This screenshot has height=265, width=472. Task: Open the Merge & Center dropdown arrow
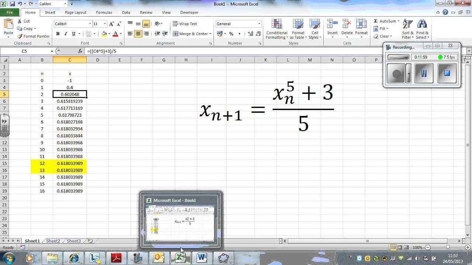[x=210, y=34]
